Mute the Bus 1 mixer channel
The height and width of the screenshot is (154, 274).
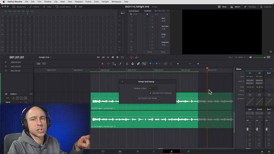[x=269, y=113]
